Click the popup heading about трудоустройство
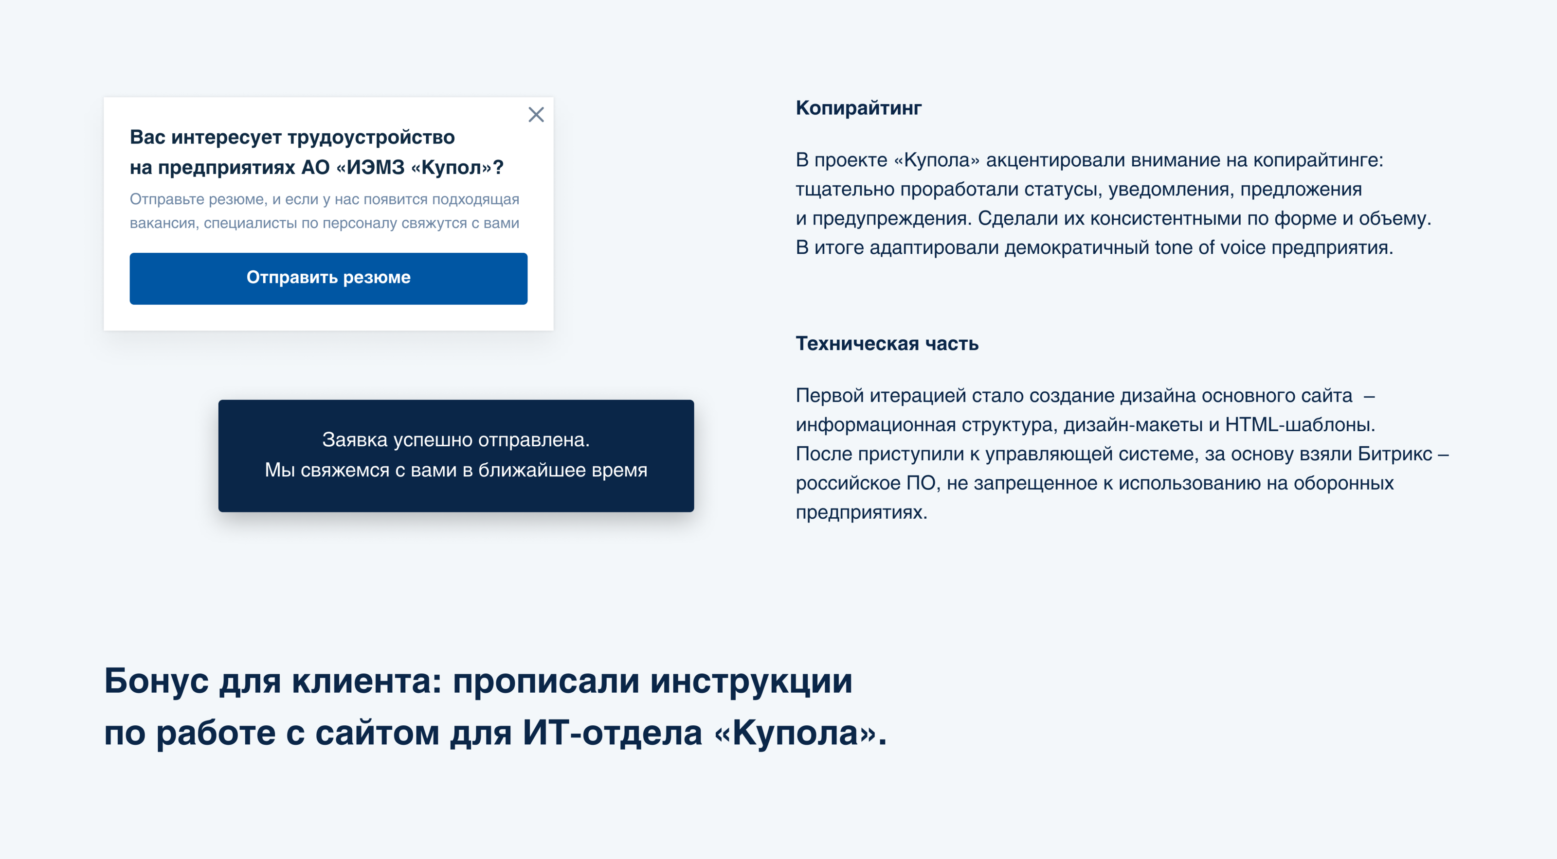Image resolution: width=1557 pixels, height=859 pixels. (292, 137)
